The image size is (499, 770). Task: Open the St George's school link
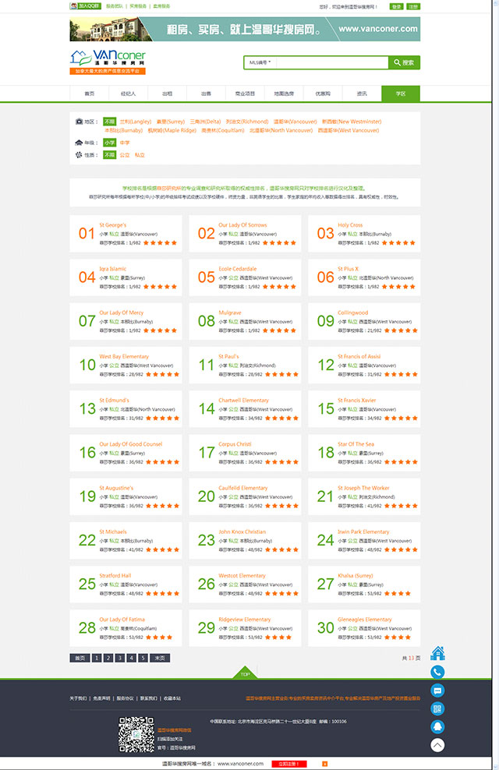pos(112,225)
